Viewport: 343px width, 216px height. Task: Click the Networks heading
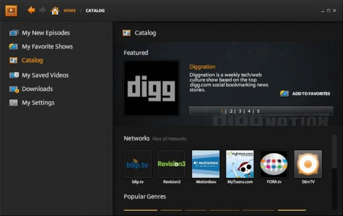tap(137, 138)
